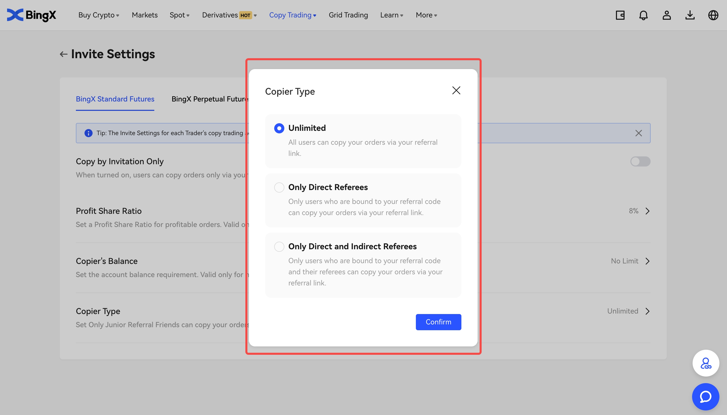Select the Unlimited copier type option
Image resolution: width=727 pixels, height=415 pixels.
click(x=279, y=128)
